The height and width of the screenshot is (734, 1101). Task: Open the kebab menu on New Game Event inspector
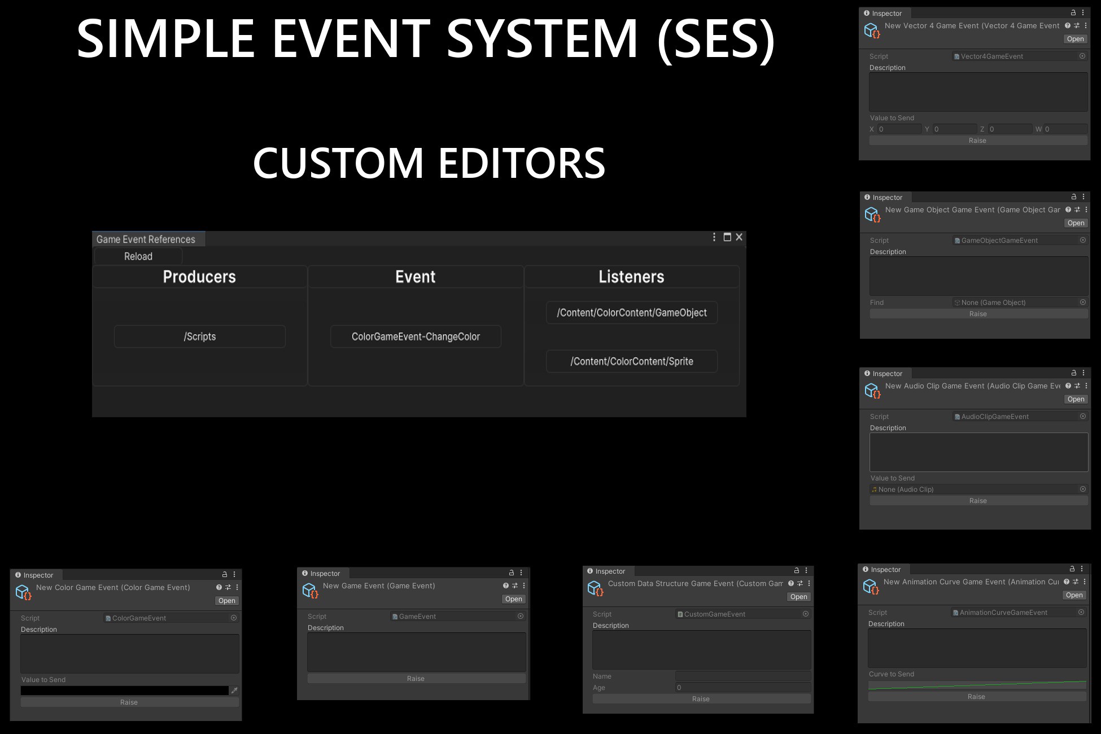click(521, 573)
